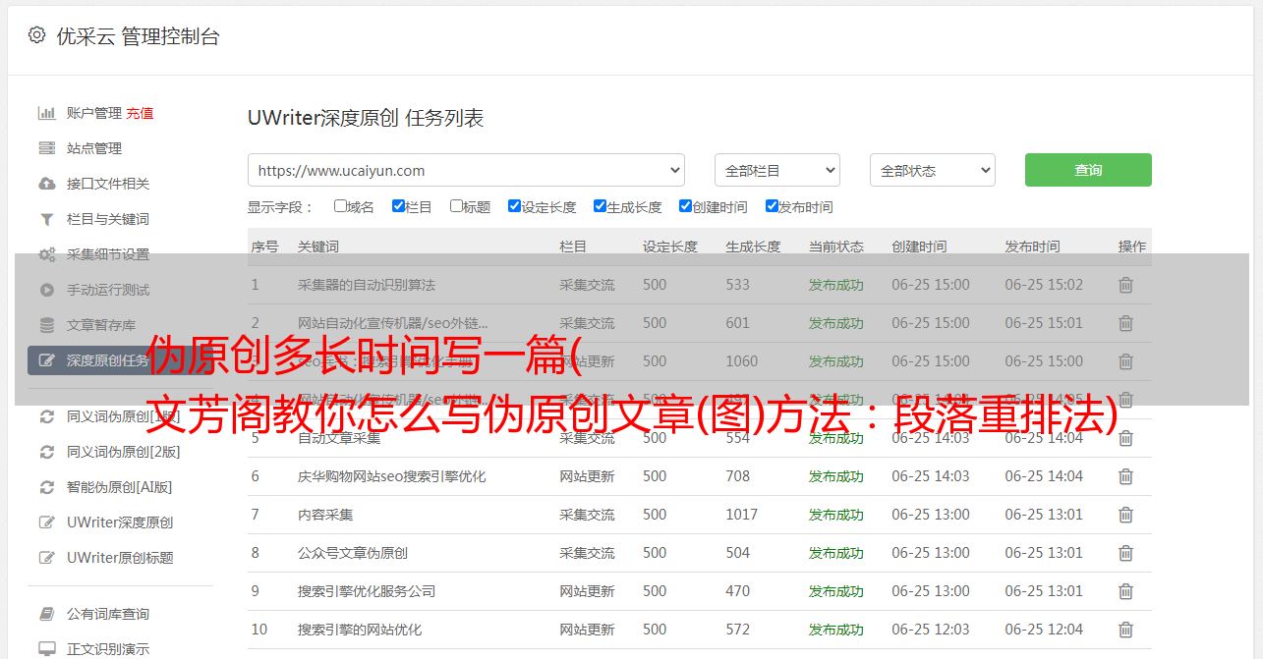Delete the 采集器的自动识别算法 task via trash icon
Viewport: 1263px width, 659px height.
click(x=1125, y=285)
